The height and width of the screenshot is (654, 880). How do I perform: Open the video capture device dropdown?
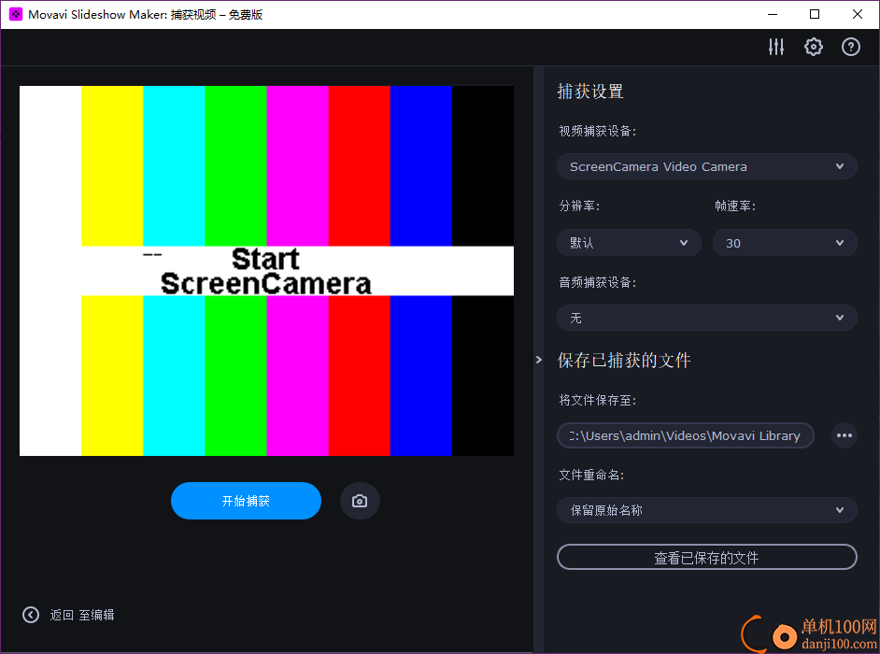click(706, 166)
